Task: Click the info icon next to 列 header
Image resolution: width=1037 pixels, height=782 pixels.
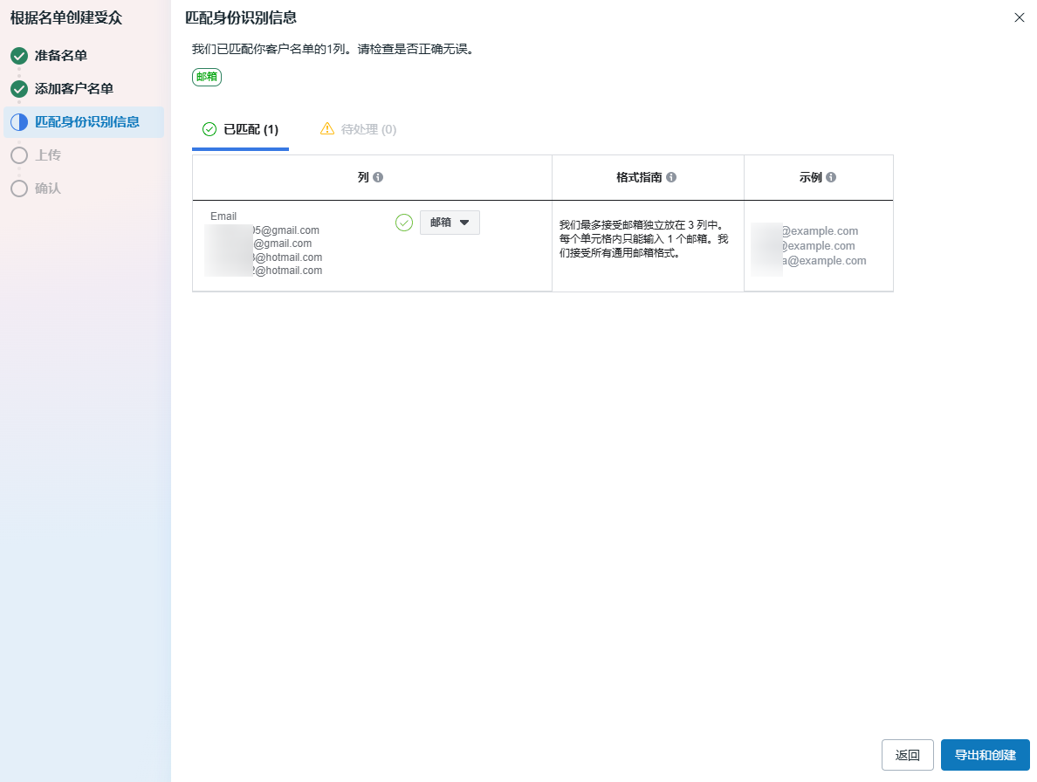Action: pos(378,177)
